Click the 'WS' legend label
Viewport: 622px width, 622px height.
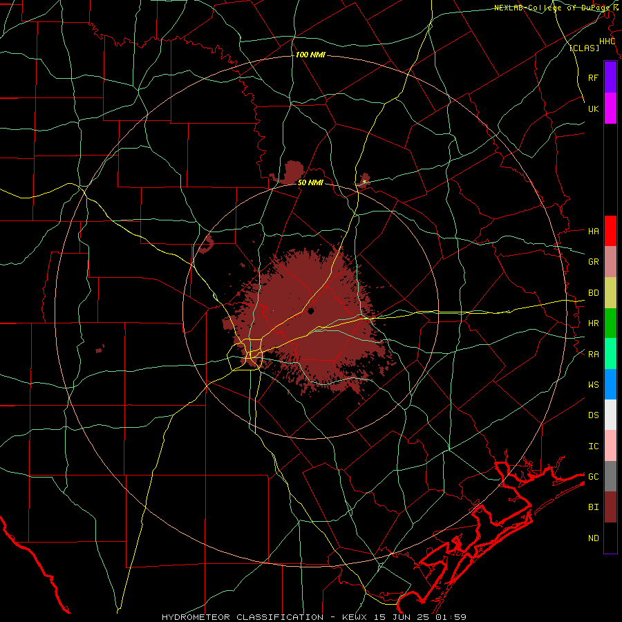[x=593, y=385]
